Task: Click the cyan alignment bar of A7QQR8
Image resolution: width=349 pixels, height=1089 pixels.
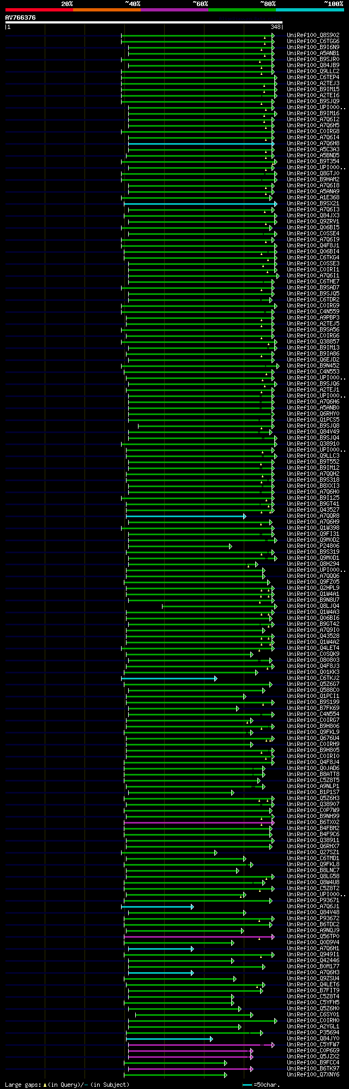Action: [186, 516]
